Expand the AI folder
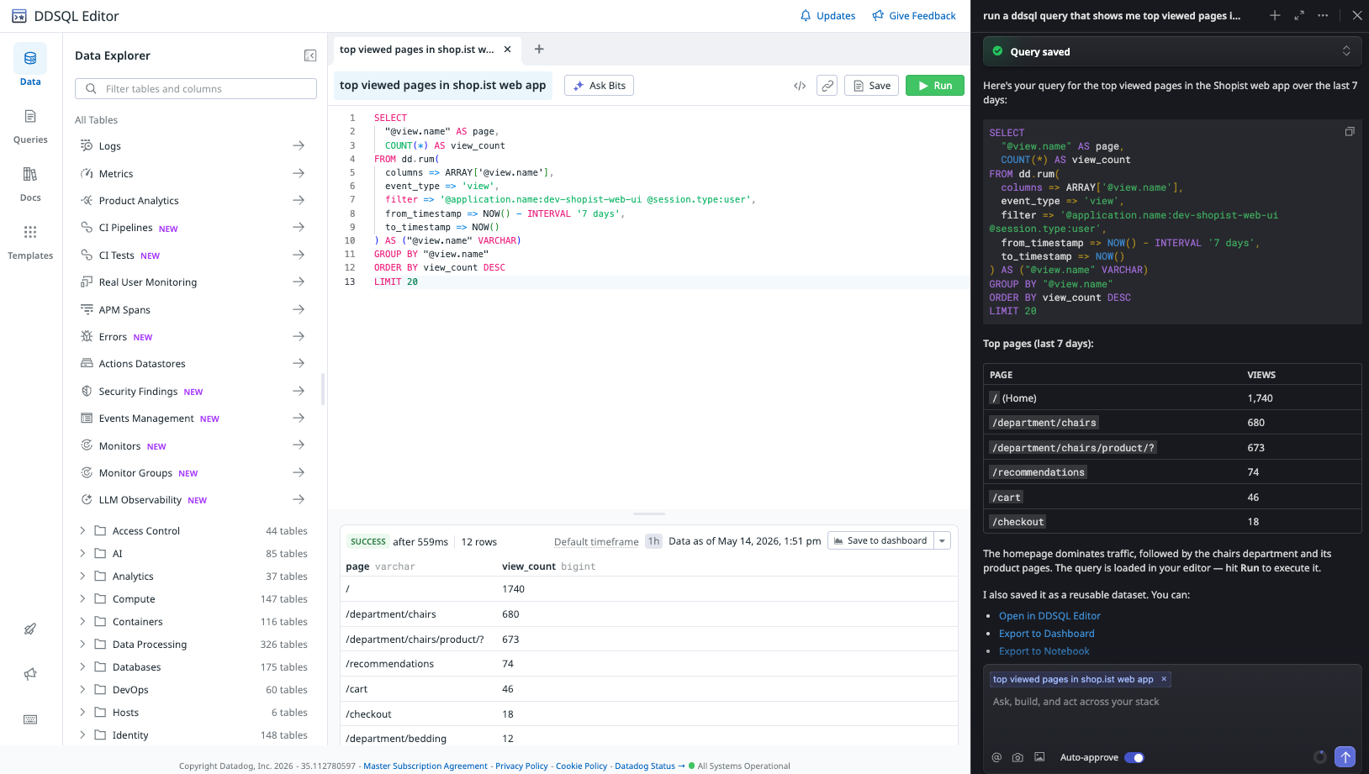The height and width of the screenshot is (774, 1369). point(82,553)
